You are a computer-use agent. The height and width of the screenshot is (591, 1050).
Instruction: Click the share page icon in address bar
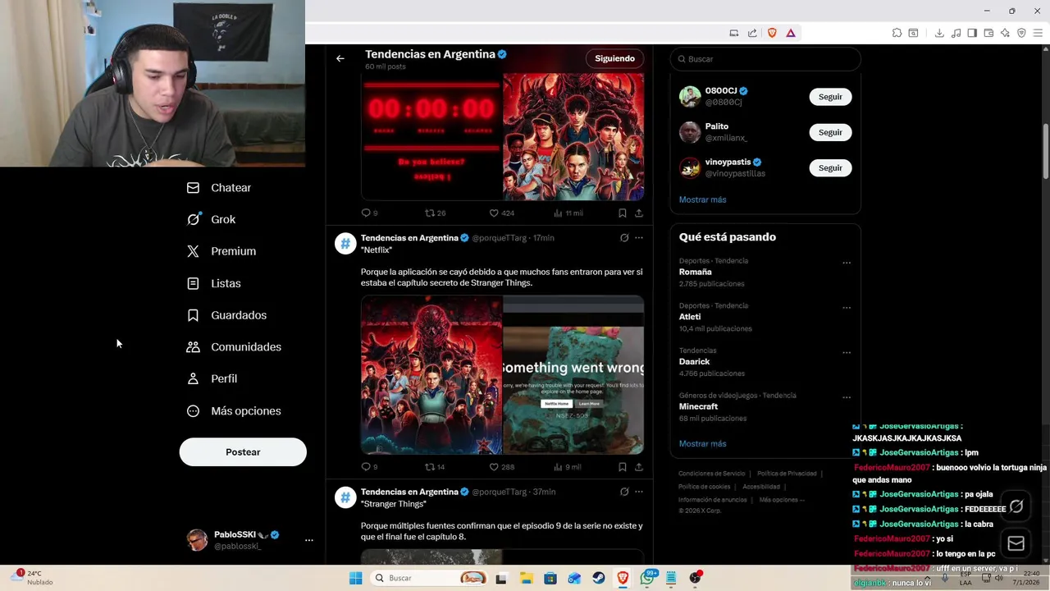coord(752,33)
